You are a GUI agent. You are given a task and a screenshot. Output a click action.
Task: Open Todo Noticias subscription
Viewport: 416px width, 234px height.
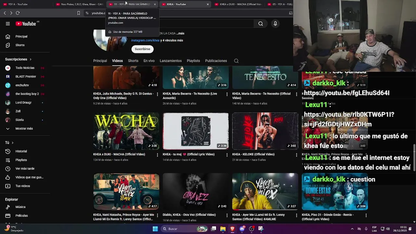point(25,68)
